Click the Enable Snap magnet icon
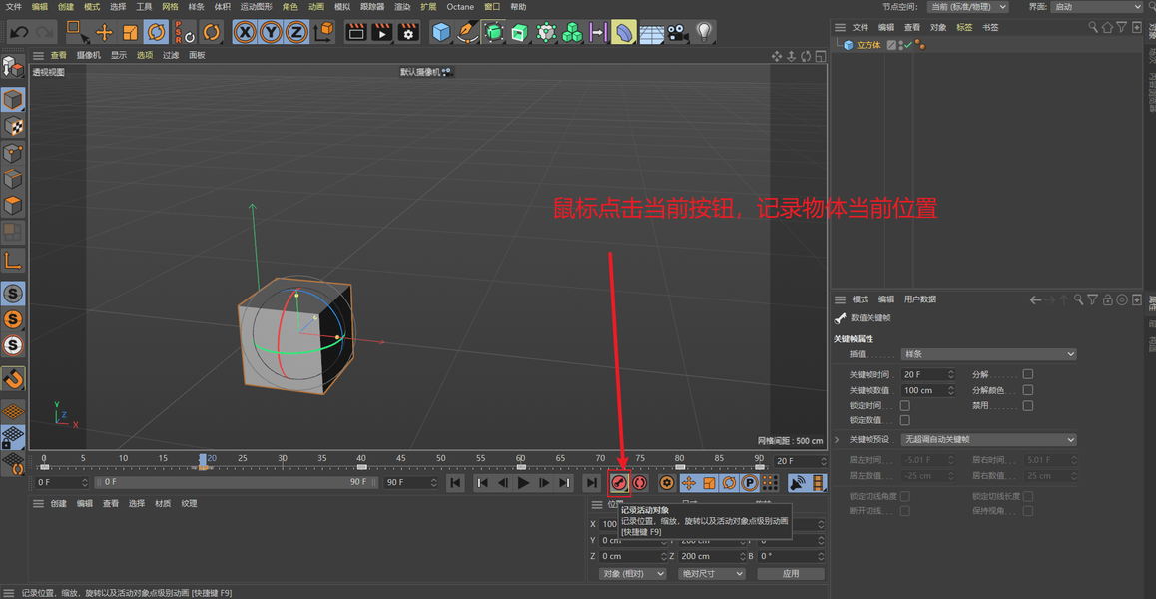This screenshot has width=1156, height=599. pos(13,379)
